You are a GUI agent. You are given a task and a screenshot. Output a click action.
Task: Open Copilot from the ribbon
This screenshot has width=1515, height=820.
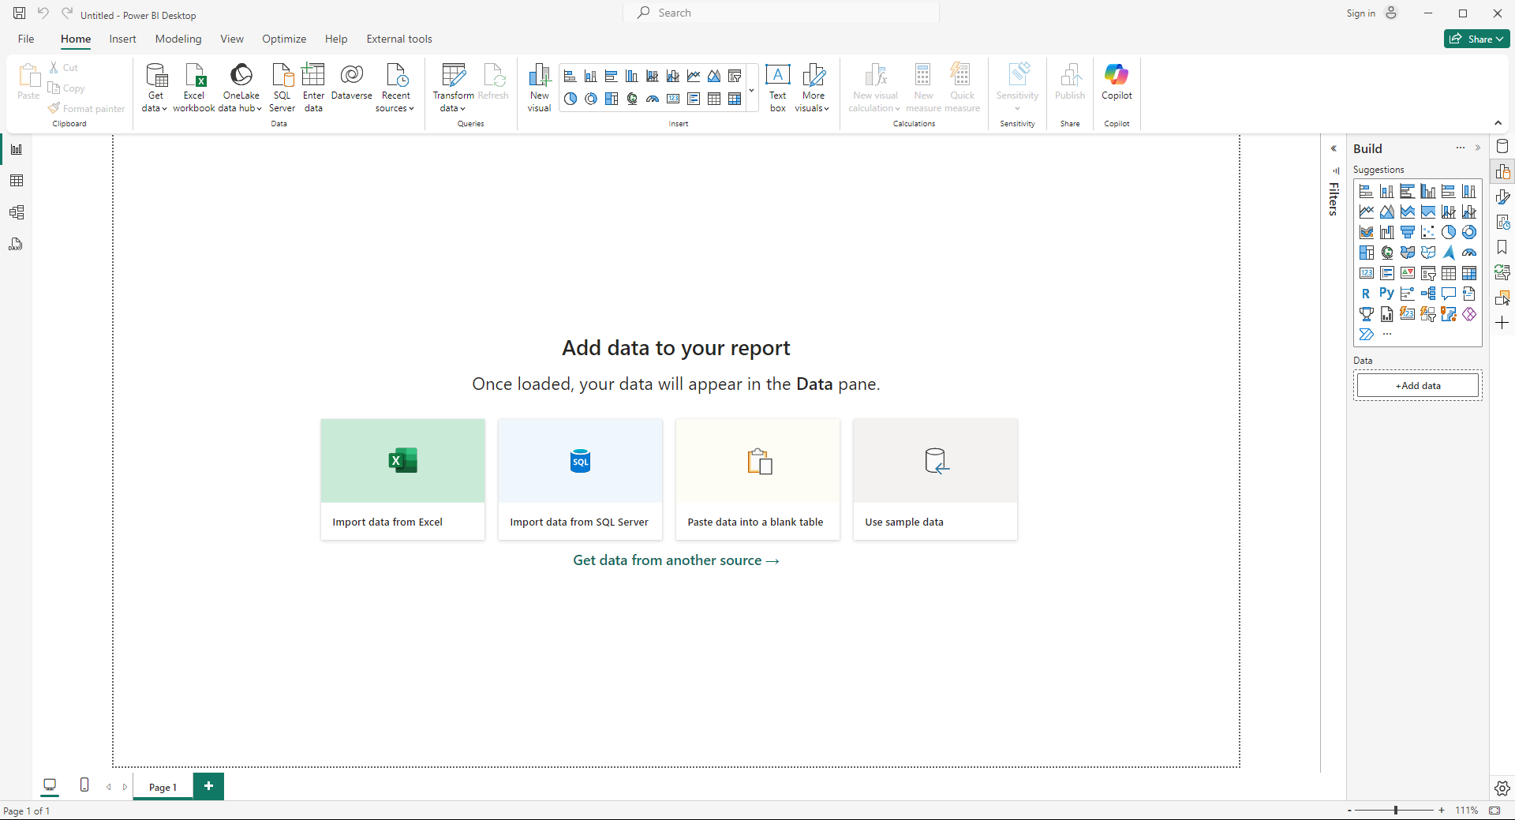(x=1117, y=82)
